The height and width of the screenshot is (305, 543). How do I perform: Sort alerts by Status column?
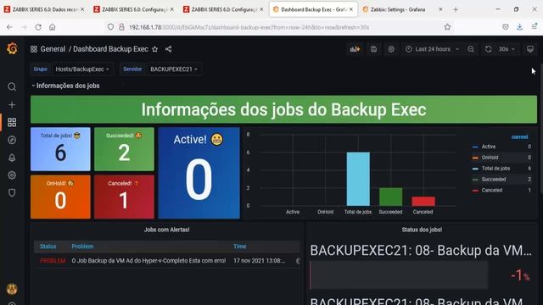(48, 247)
